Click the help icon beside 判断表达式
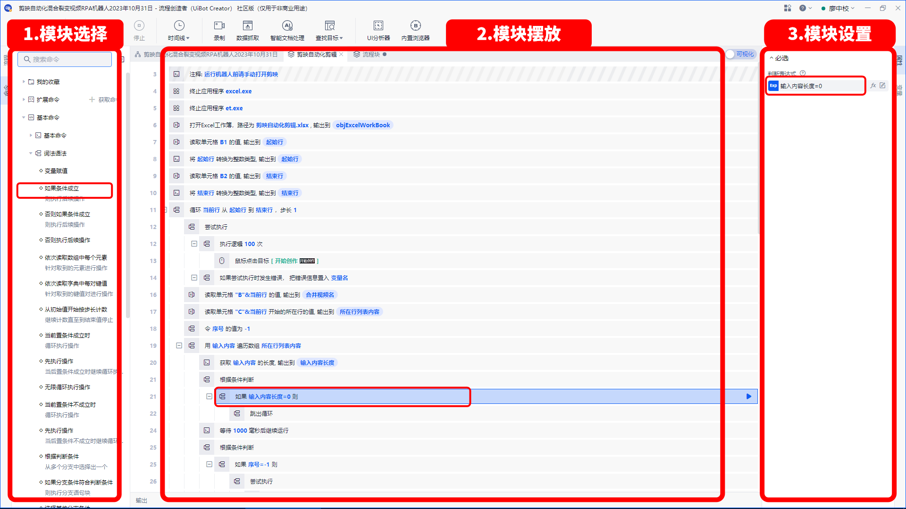Image resolution: width=906 pixels, height=509 pixels. (x=803, y=73)
